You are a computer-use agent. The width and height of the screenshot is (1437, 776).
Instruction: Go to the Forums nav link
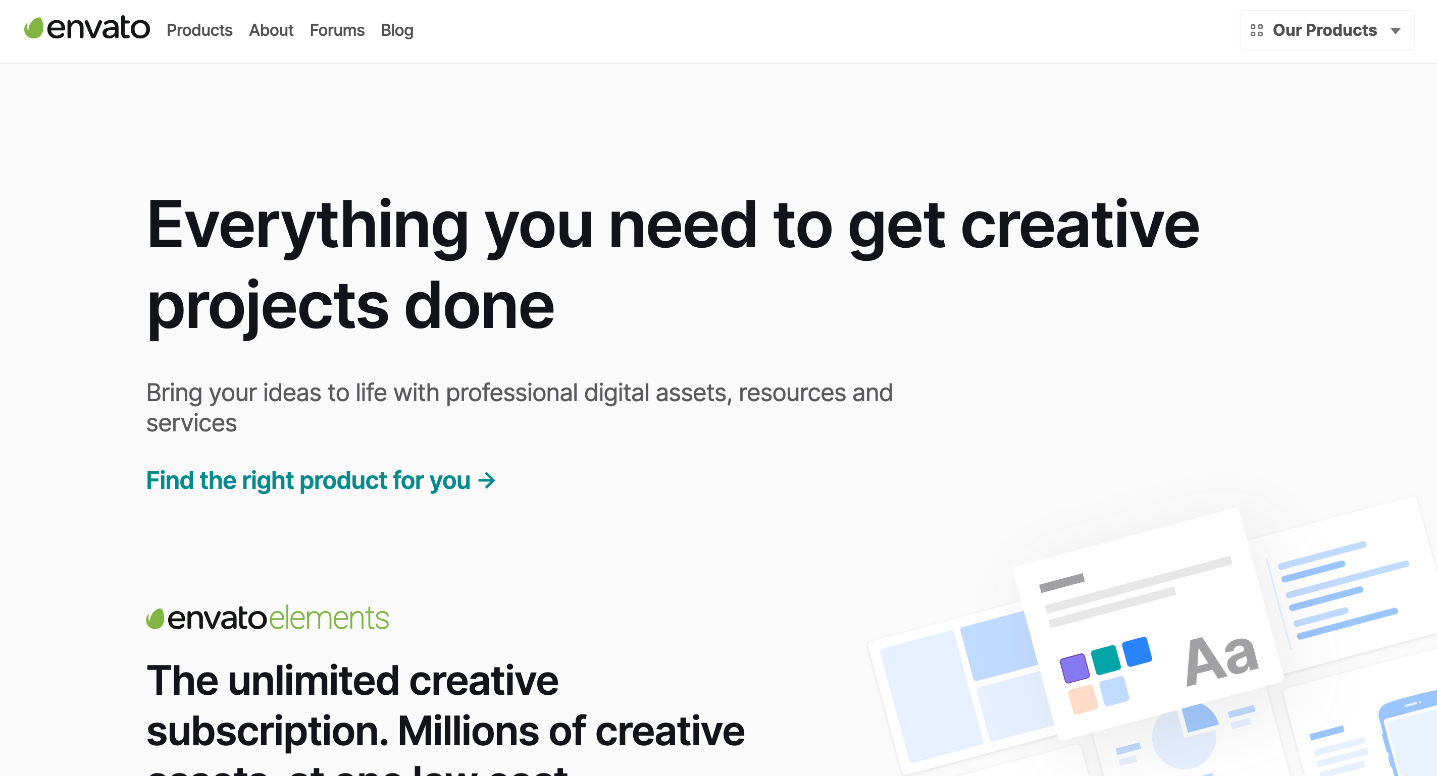(x=337, y=30)
